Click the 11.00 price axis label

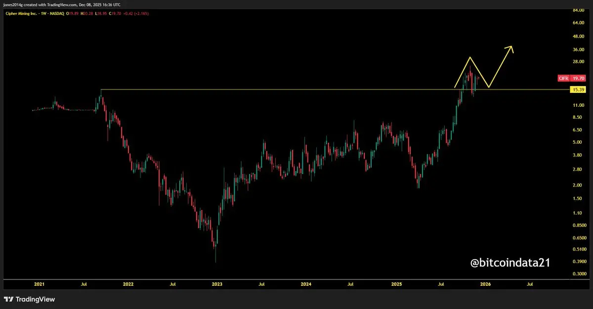pos(578,105)
